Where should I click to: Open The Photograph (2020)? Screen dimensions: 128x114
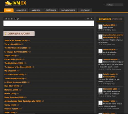pos(14,78)
